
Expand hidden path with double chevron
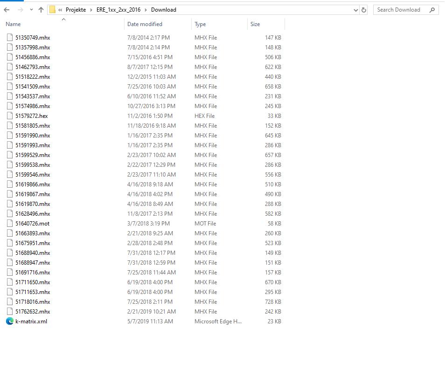[60, 10]
